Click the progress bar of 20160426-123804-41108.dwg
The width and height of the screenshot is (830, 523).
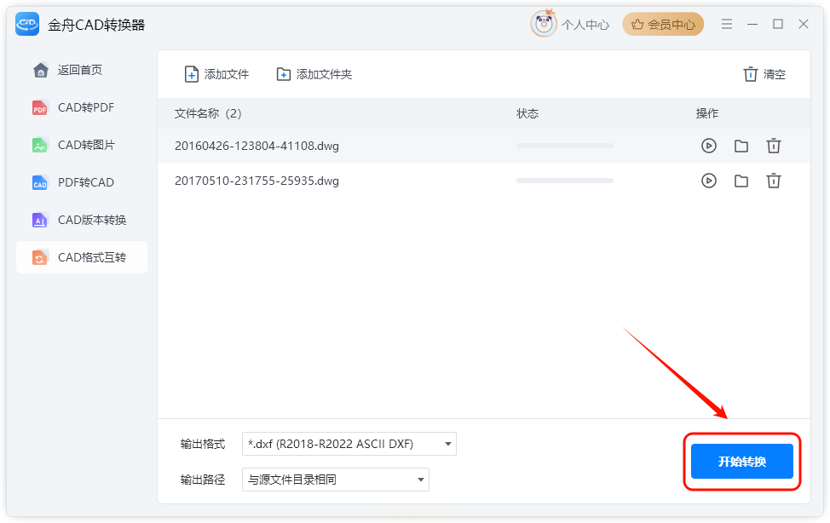[x=565, y=146]
